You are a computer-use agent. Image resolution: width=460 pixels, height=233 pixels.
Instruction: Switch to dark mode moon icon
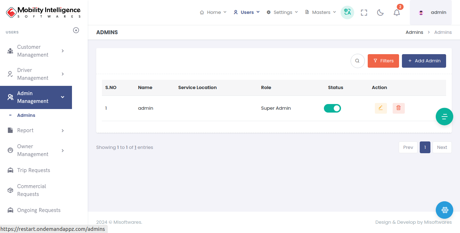pos(380,12)
